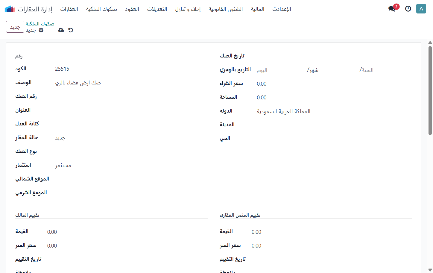The image size is (433, 273).
Task: Open the نوع الصك dropdown field
Action: tap(131, 151)
